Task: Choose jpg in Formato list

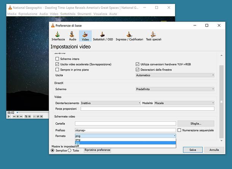Action: [x=126, y=143]
